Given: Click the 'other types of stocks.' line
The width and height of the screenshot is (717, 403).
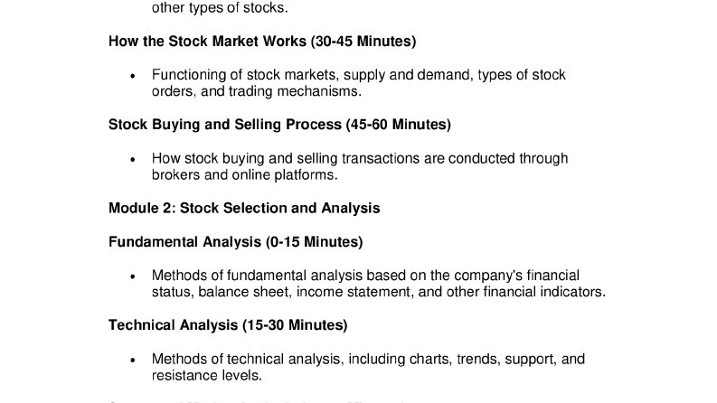Looking at the screenshot, I should 220,8.
